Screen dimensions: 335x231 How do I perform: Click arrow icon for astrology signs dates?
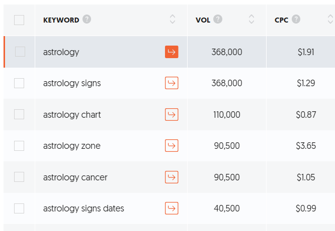(x=172, y=208)
